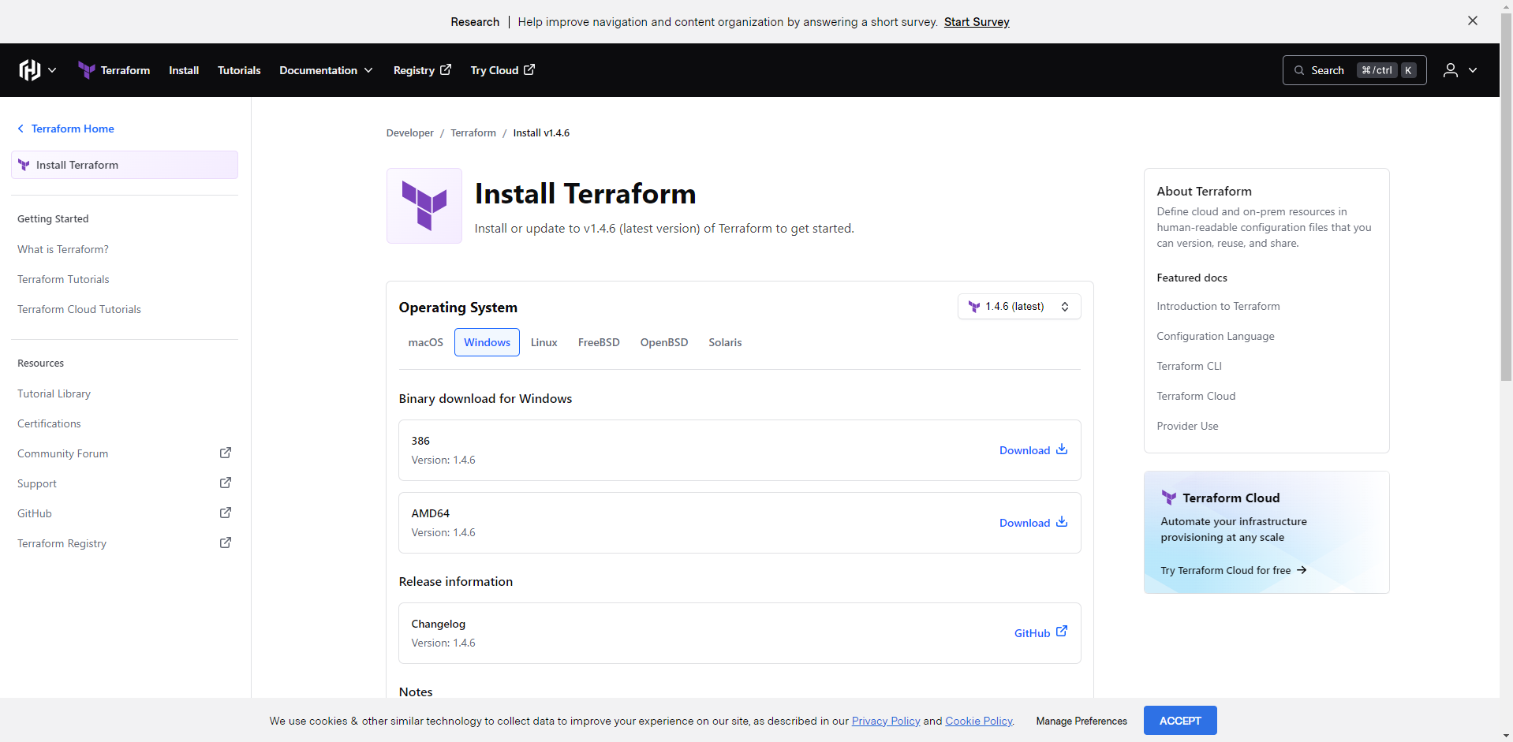Go back to Terraform Home
This screenshot has width=1513, height=742.
(65, 129)
